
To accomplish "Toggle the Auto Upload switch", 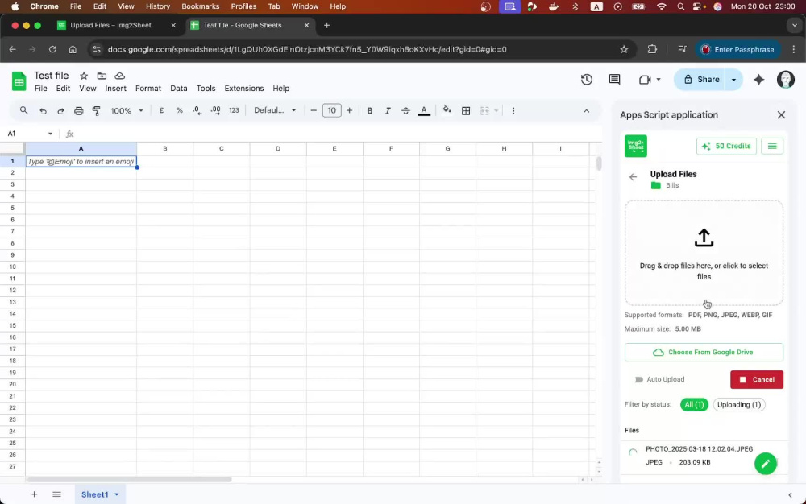I will [638, 380].
